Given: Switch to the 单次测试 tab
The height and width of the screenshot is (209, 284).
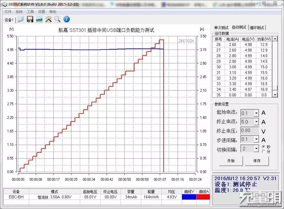Looking at the screenshot, I should [x=221, y=28].
